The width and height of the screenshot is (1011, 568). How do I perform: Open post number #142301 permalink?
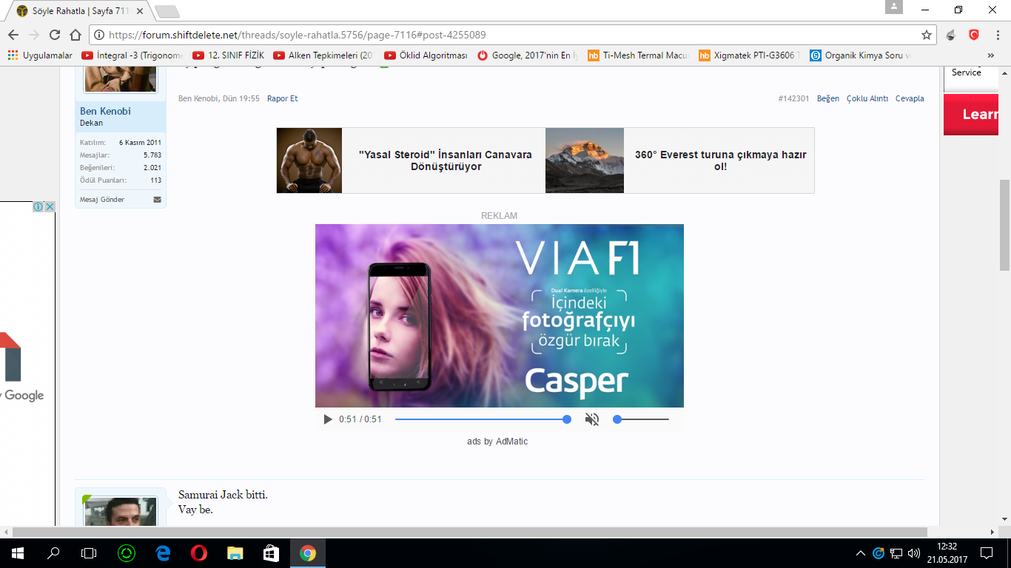[793, 98]
